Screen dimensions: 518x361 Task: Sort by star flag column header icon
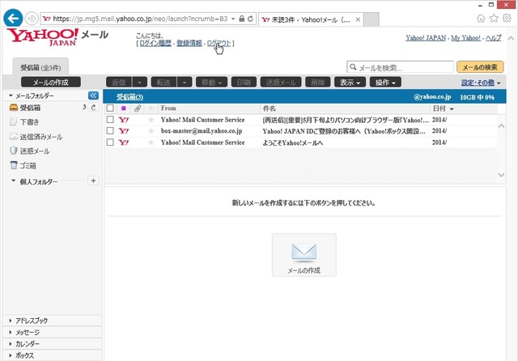pyautogui.click(x=151, y=108)
